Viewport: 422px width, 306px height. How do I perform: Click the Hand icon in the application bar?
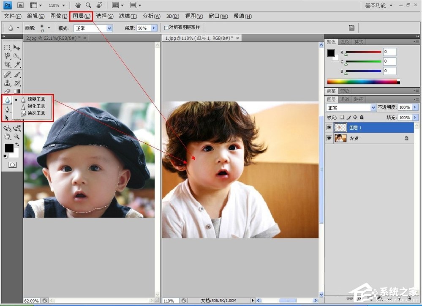pos(78,5)
